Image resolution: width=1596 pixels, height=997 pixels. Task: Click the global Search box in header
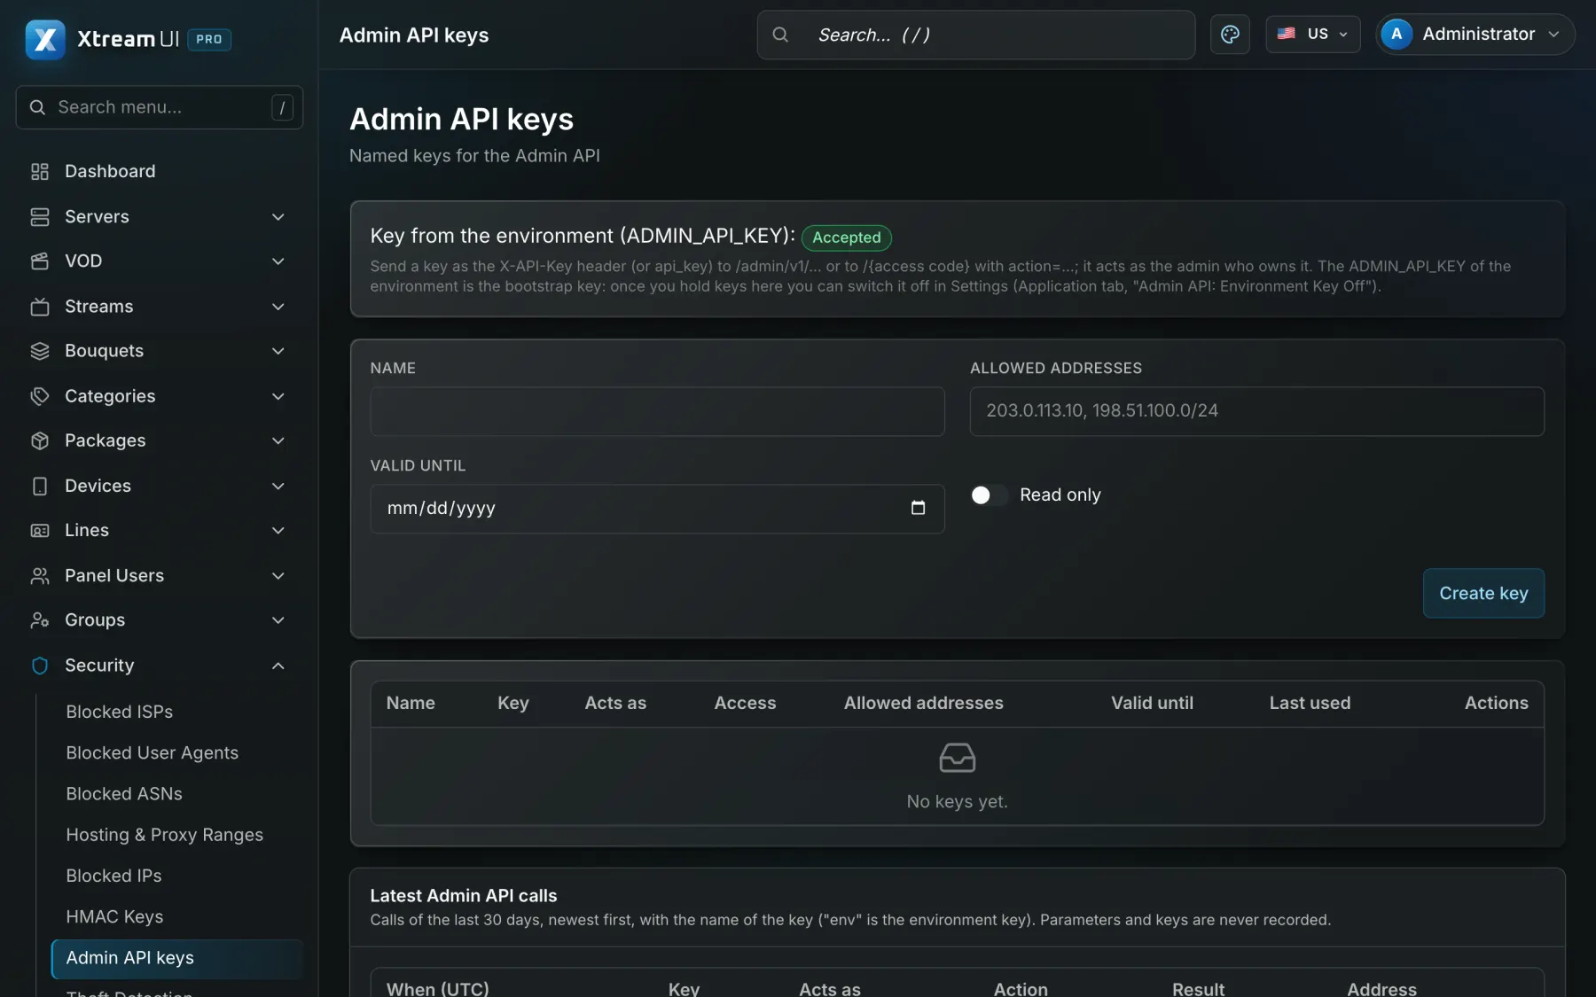pos(975,35)
